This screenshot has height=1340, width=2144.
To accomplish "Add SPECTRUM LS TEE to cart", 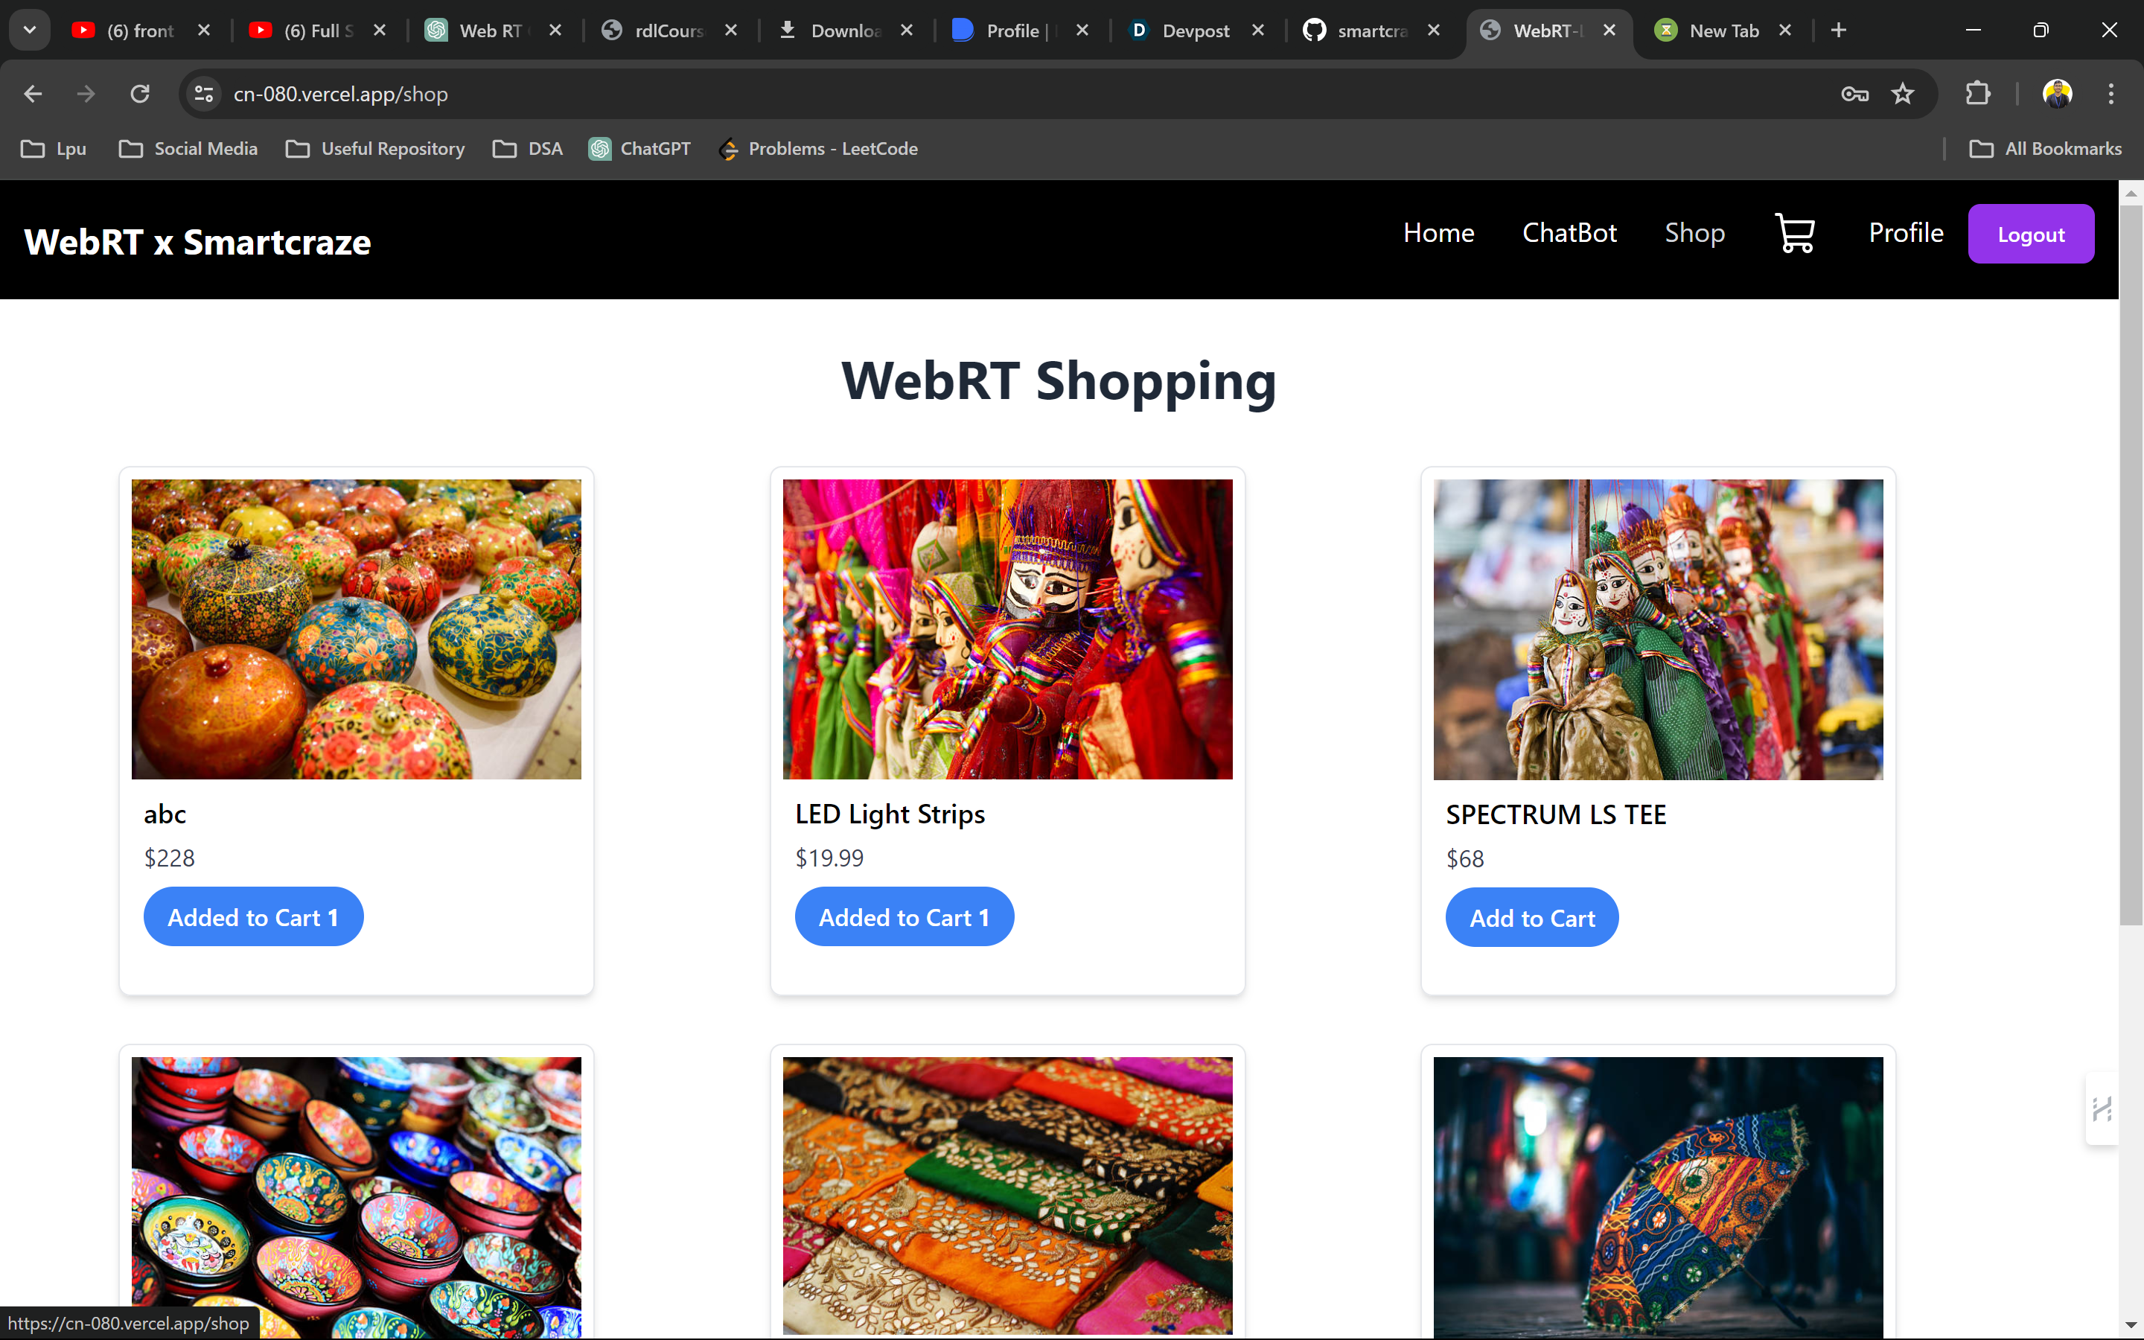I will pos(1531,917).
